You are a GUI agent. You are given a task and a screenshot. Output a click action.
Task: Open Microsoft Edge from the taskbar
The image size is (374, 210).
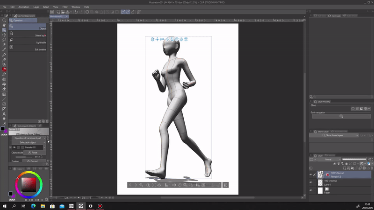click(33, 205)
